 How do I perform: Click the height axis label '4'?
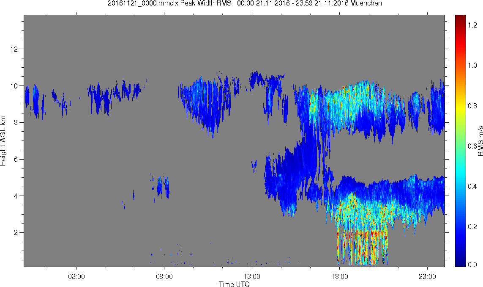[x=16, y=196]
